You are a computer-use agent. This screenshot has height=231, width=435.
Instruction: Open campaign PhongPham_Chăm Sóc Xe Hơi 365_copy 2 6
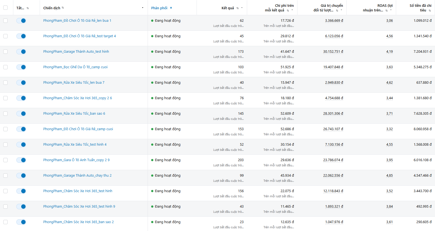pyautogui.click(x=77, y=98)
